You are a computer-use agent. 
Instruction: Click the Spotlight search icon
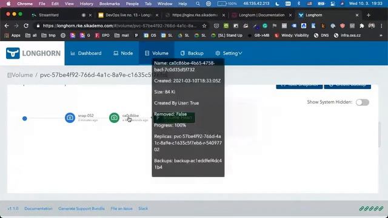click(198, 4)
